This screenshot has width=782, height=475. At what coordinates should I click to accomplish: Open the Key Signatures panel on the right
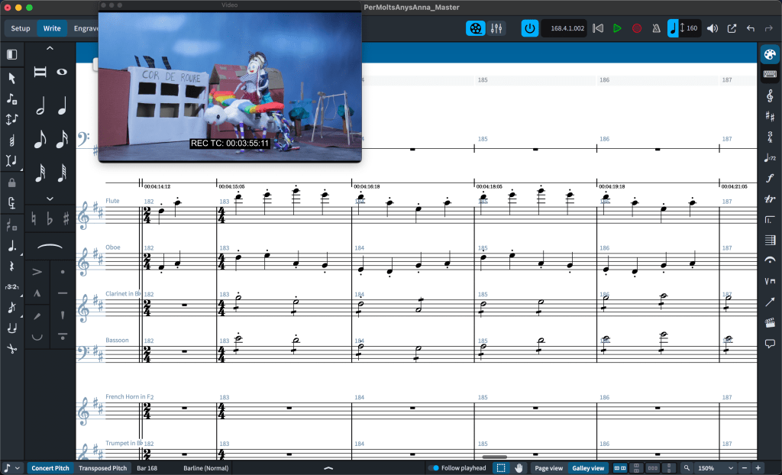pyautogui.click(x=770, y=116)
